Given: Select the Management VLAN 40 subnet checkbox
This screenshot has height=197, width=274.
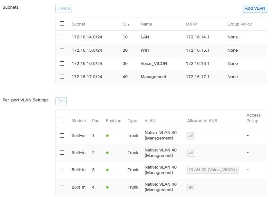Looking at the screenshot, I should (x=62, y=77).
